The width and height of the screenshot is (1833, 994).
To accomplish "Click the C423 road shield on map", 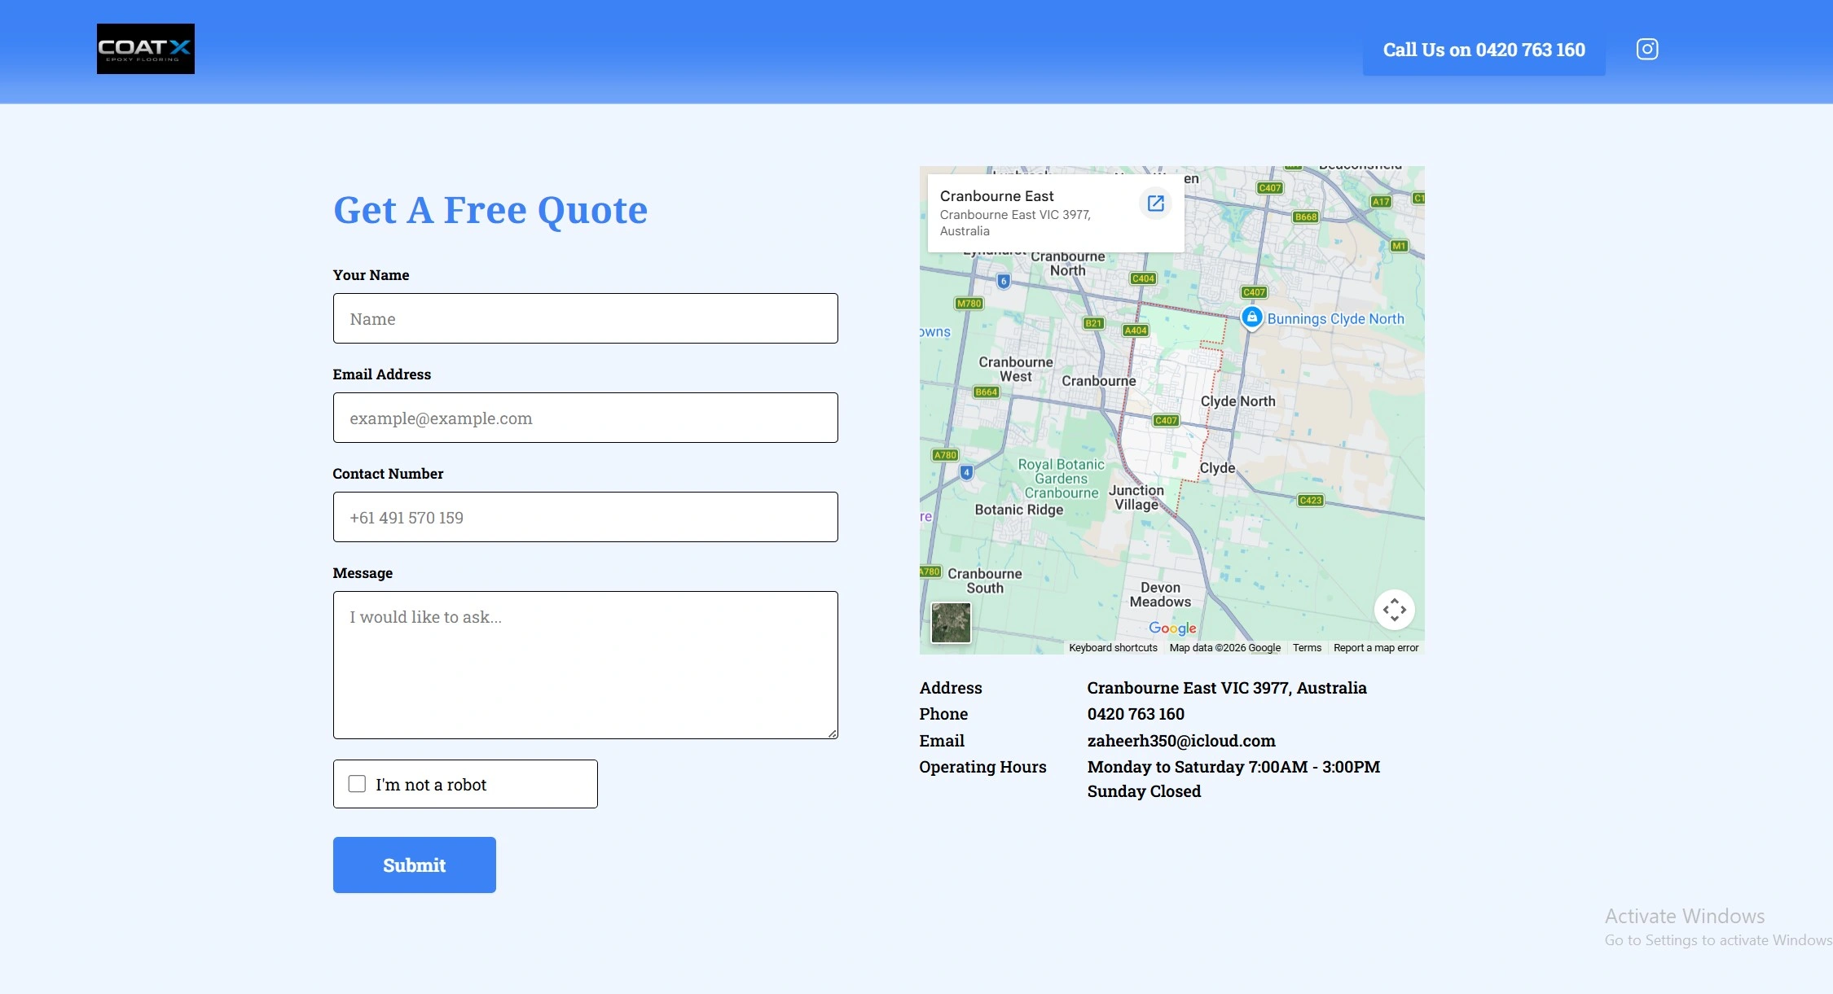I will click(x=1311, y=501).
